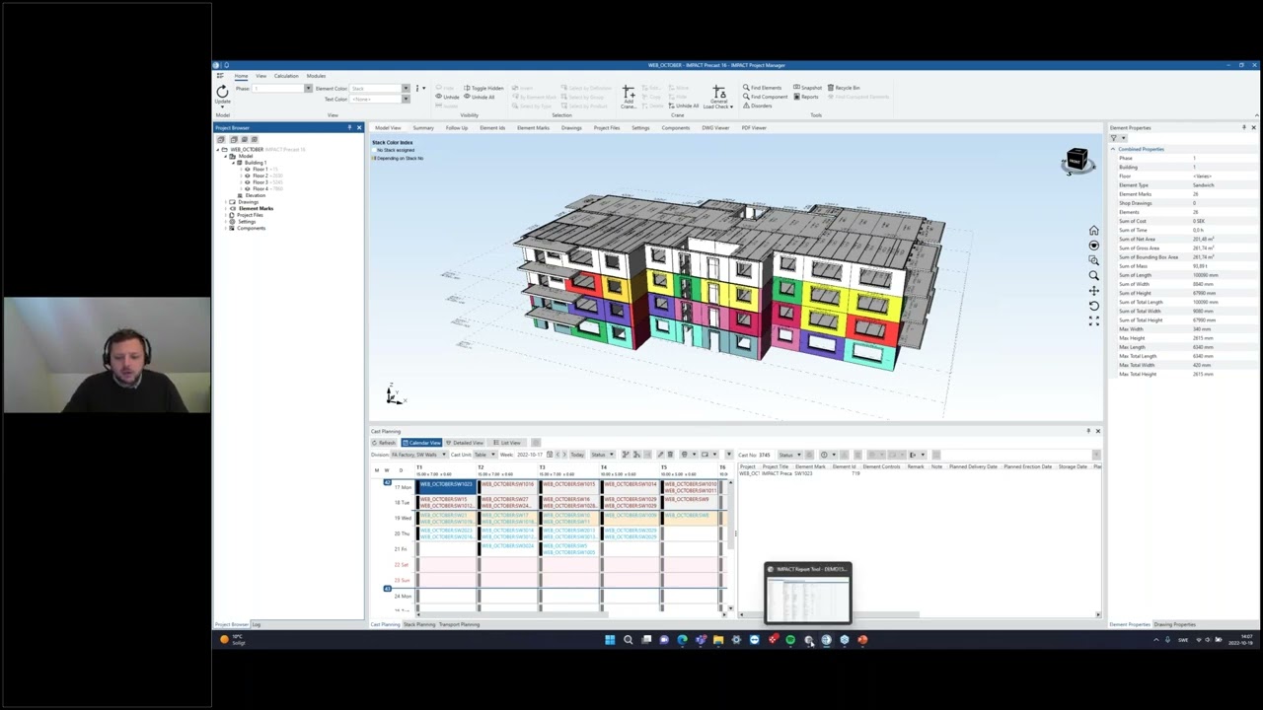
Task: Click the taskbar search icon
Action: (x=628, y=640)
